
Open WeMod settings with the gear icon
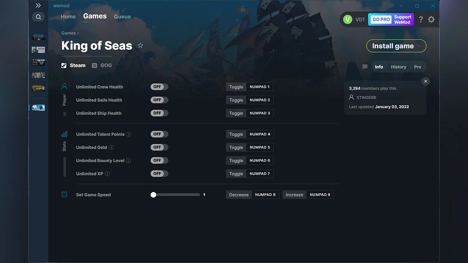[x=431, y=19]
